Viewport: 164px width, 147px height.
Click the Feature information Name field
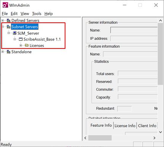(x=130, y=54)
